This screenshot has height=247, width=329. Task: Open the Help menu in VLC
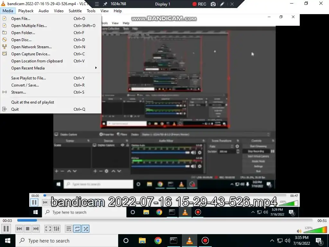(118, 11)
